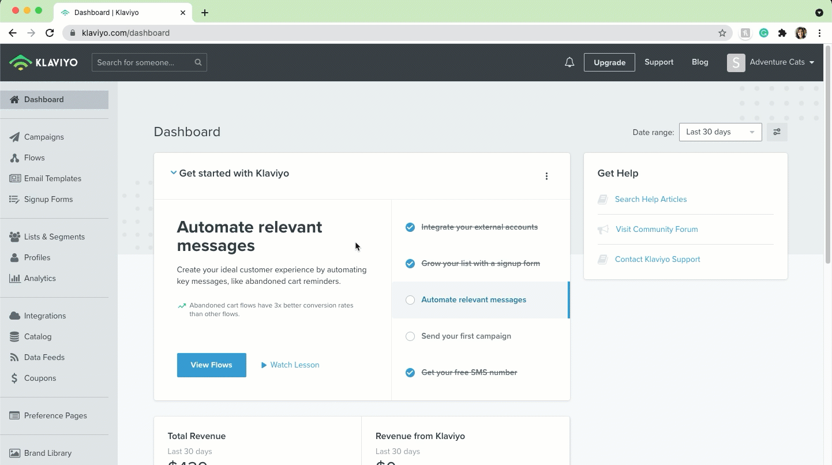Viewport: 832px width, 465px height.
Task: Click the View Flows button
Action: [x=211, y=365]
